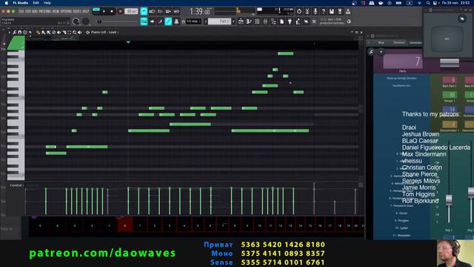Toggle the loop recording button
This screenshot has height=267, width=474.
click(176, 11)
